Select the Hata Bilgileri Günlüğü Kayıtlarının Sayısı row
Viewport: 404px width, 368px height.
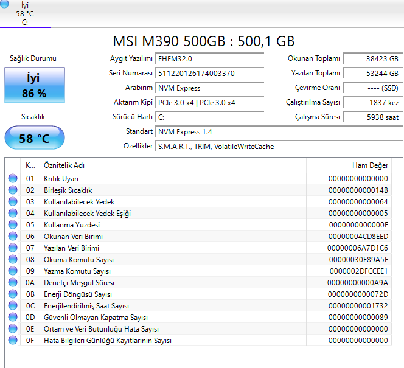click(x=107, y=341)
